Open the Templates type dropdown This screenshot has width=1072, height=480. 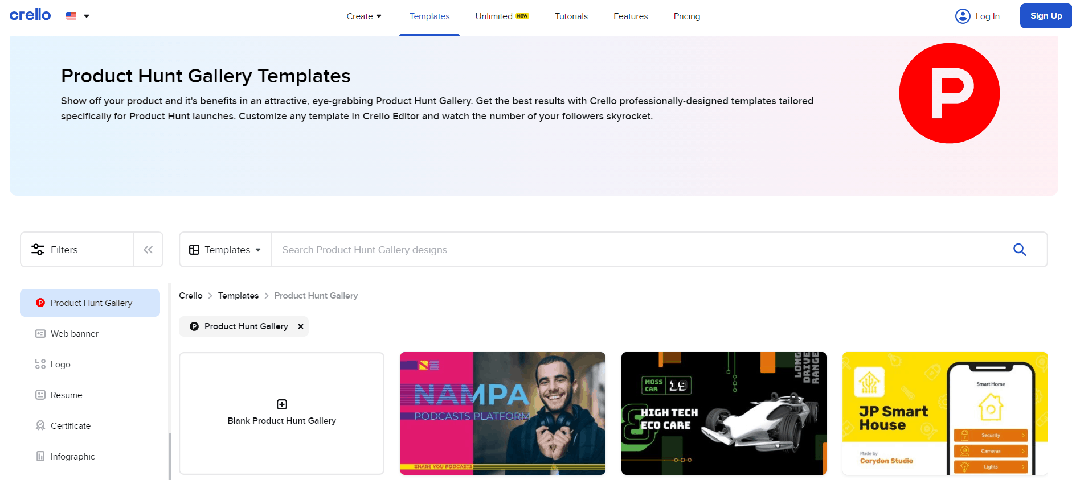click(226, 250)
